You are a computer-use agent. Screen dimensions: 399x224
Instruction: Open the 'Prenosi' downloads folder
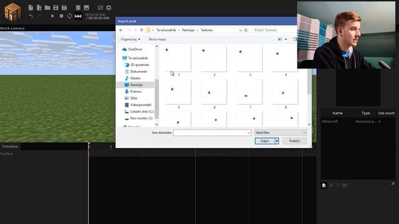point(133,91)
